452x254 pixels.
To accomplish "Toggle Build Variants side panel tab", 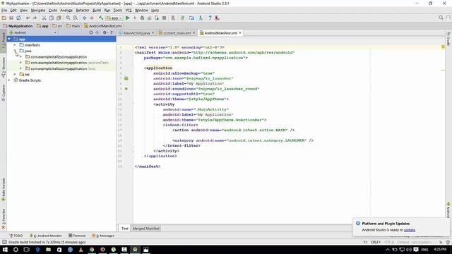I will pyautogui.click(x=4, y=189).
